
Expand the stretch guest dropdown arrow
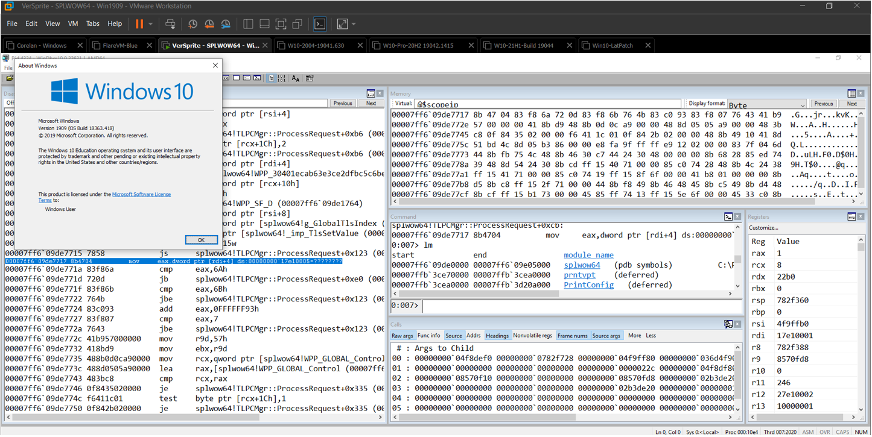tap(354, 24)
